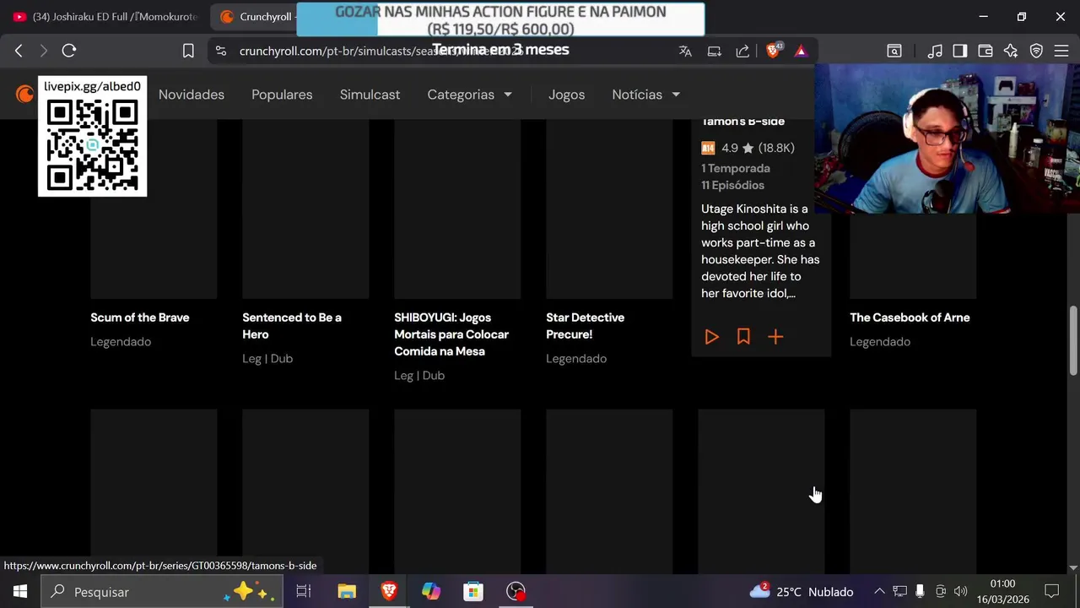Click the Pesquisar taskbar search box
1080x608 pixels.
(160, 591)
